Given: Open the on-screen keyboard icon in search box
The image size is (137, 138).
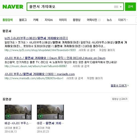Looking at the screenshot, I should click(x=116, y=7).
